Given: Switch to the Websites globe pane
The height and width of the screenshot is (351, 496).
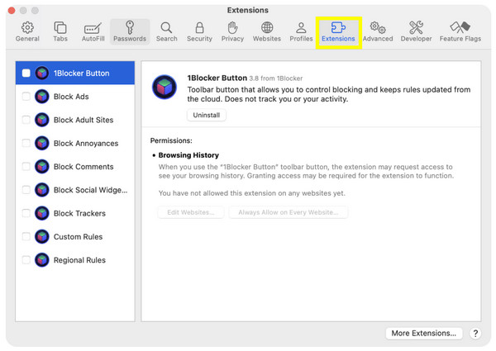Looking at the screenshot, I should tap(267, 31).
